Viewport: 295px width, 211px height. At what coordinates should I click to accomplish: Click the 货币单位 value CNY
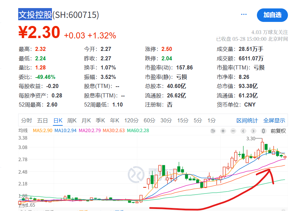(x=250, y=104)
